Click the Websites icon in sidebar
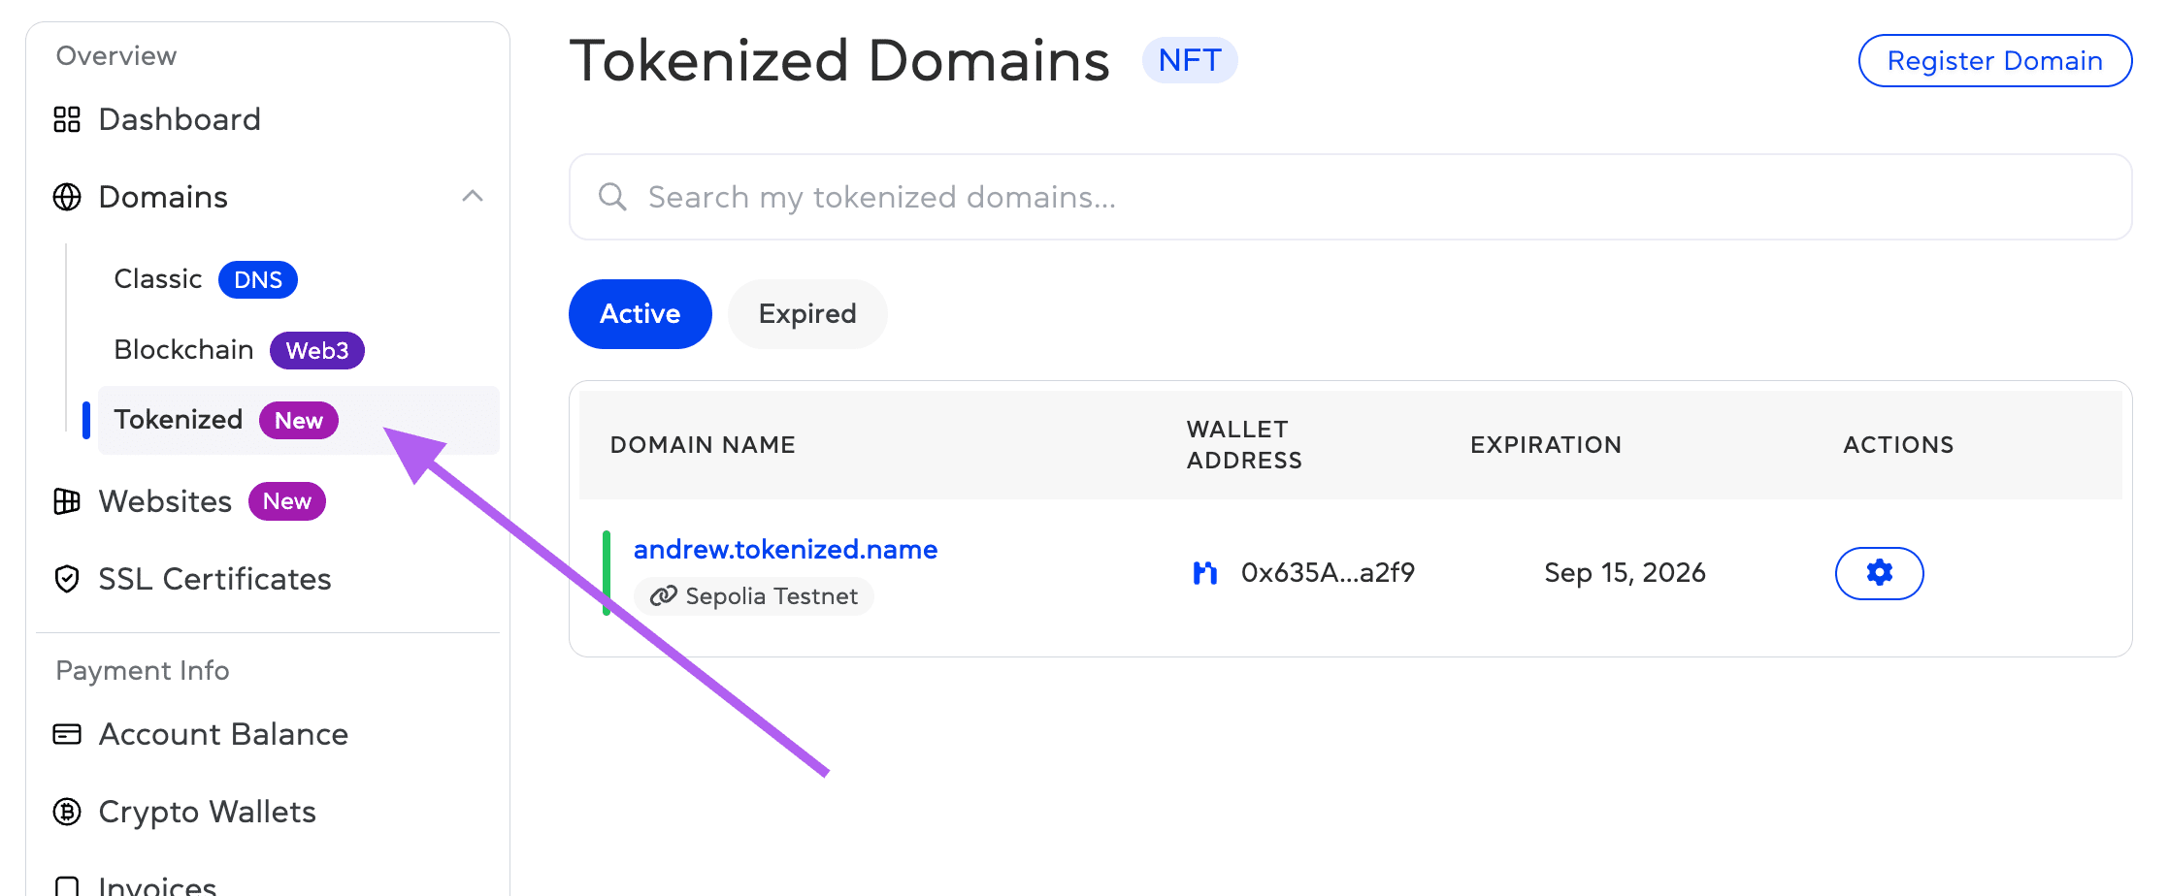Image resolution: width=2168 pixels, height=896 pixels. click(x=67, y=501)
